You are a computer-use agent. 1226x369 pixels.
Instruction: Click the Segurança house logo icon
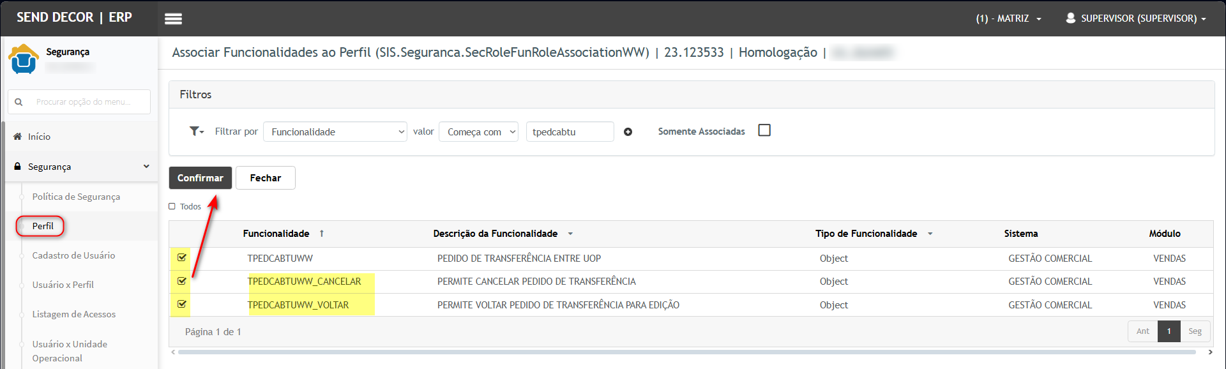24,59
